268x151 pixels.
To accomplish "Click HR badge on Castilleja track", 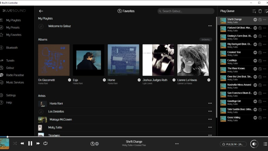I will point(255,61).
